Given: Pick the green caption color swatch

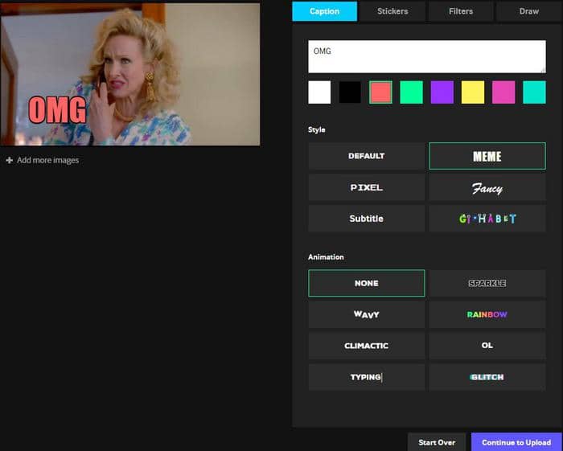Looking at the screenshot, I should pyautogui.click(x=412, y=92).
